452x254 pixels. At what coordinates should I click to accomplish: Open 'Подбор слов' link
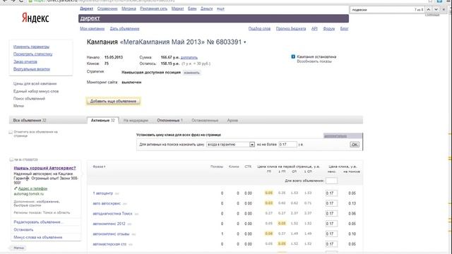click(x=259, y=28)
